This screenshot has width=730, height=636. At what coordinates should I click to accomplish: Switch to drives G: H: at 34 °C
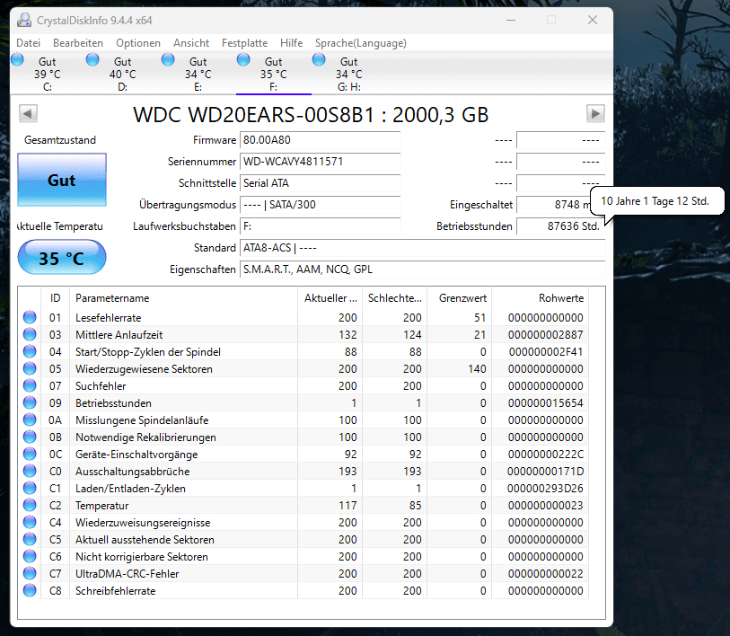349,74
